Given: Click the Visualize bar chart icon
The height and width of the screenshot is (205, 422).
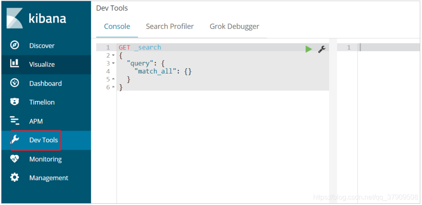Looking at the screenshot, I should pyautogui.click(x=15, y=64).
